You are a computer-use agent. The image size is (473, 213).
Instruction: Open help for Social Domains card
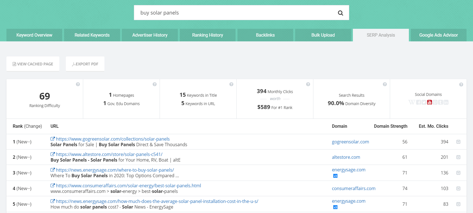coord(461,84)
